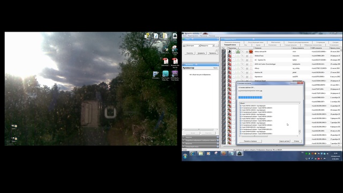Click the green triangle icon in first list row
The width and height of the screenshot is (343, 193).
pos(238,51)
